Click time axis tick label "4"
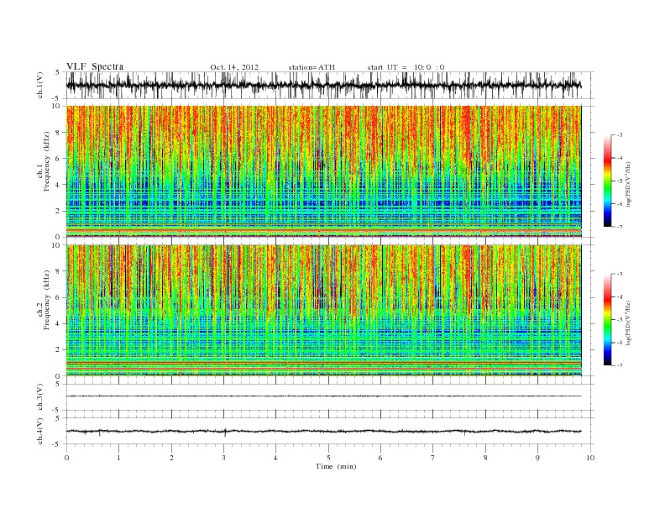This screenshot has width=665, height=514. tap(276, 458)
